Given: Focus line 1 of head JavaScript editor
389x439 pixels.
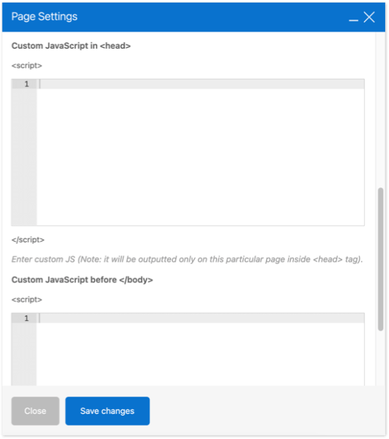Looking at the screenshot, I should pyautogui.click(x=200, y=84).
